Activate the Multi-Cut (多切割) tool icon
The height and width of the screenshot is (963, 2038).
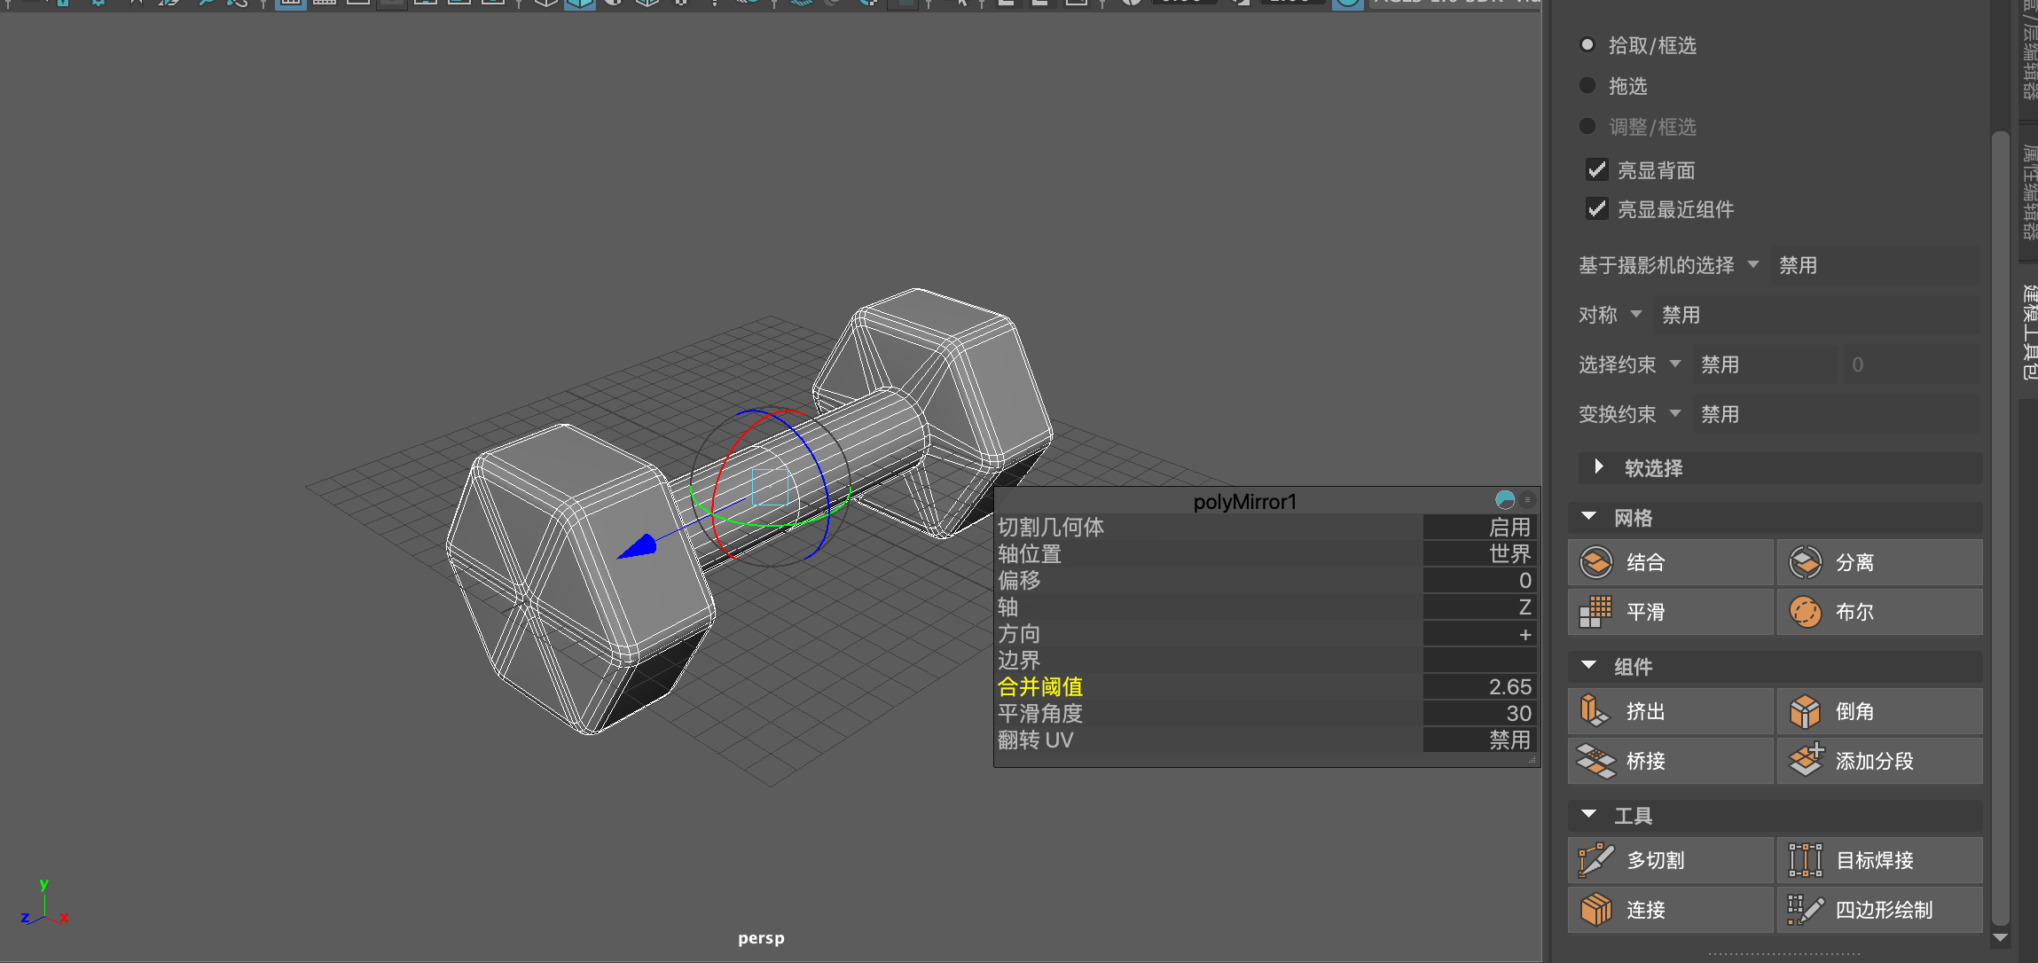point(1596,860)
